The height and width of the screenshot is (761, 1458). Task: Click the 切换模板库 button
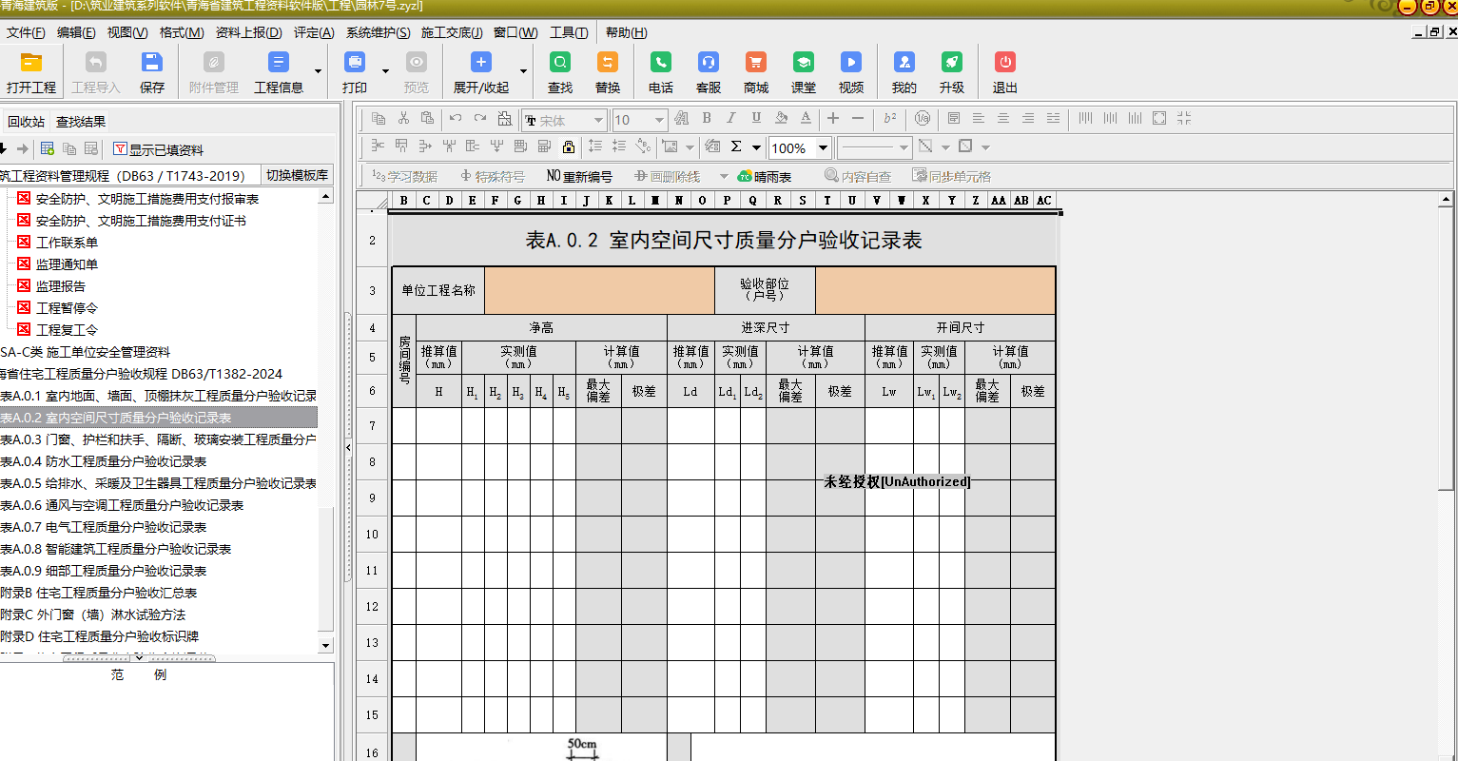[298, 175]
